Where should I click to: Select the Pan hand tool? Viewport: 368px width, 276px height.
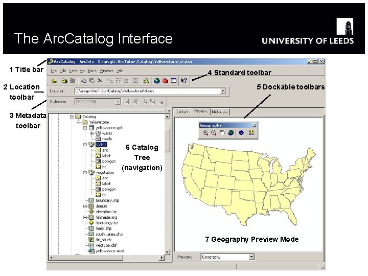(222, 133)
